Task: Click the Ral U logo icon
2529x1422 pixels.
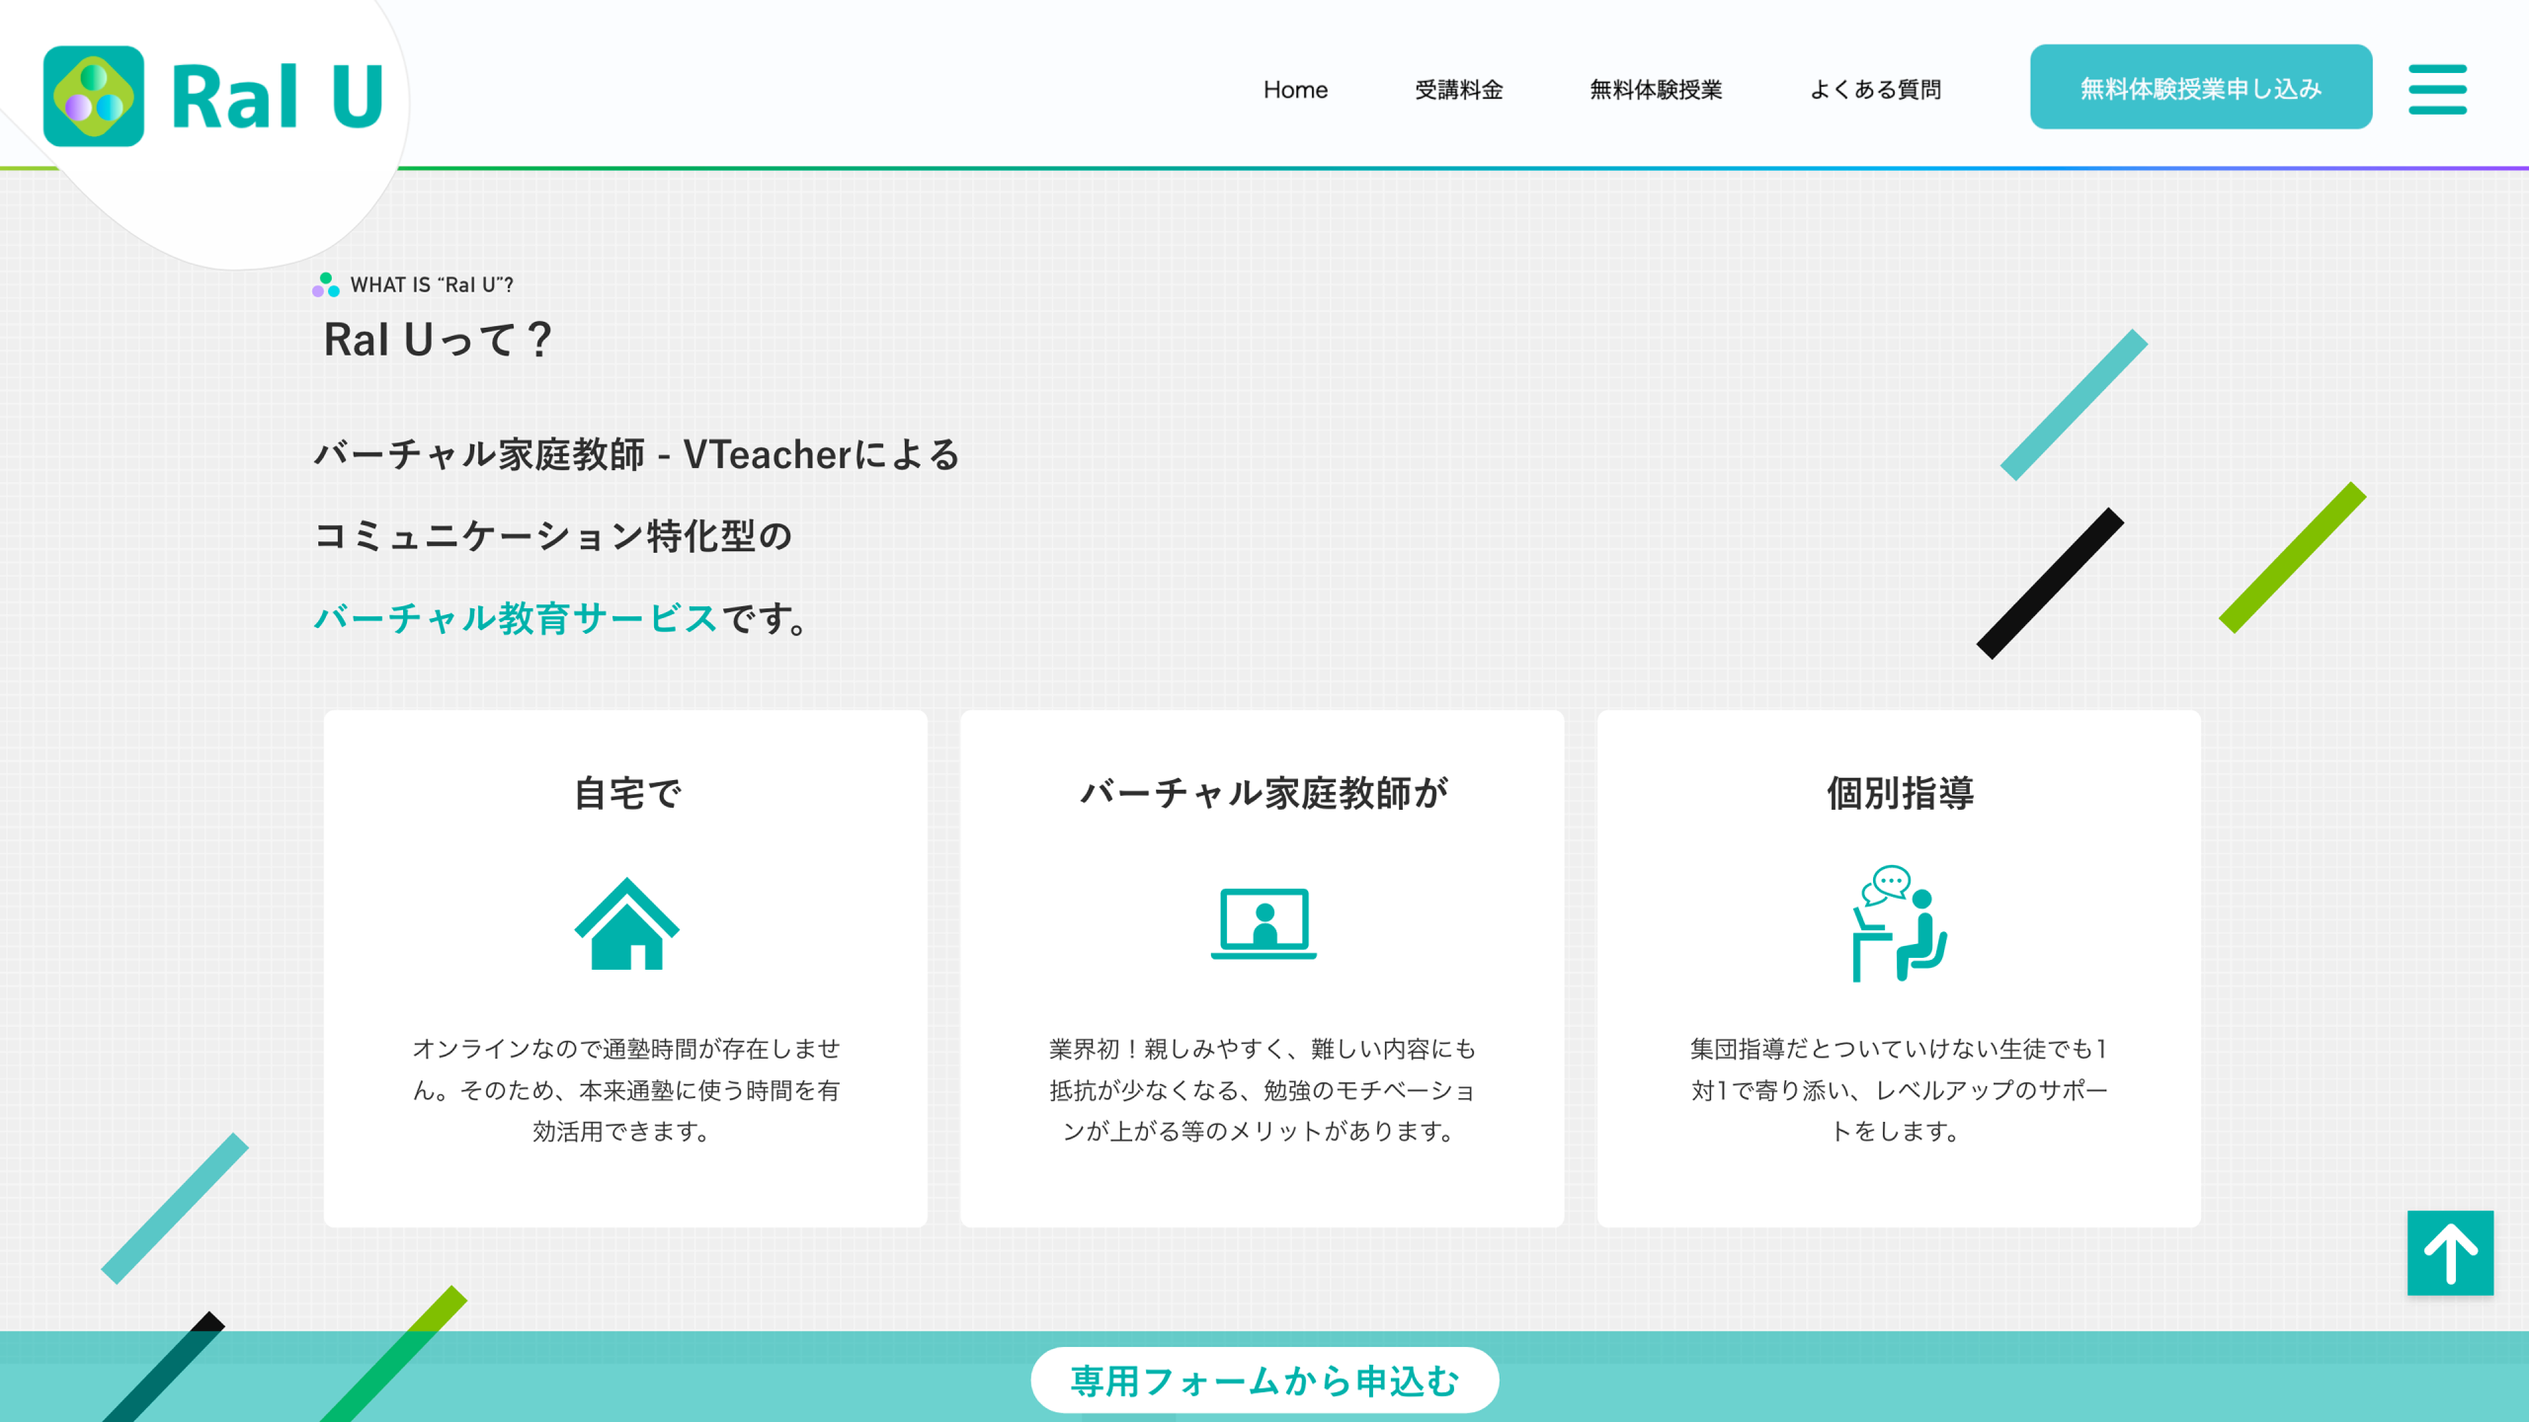Action: pyautogui.click(x=94, y=96)
